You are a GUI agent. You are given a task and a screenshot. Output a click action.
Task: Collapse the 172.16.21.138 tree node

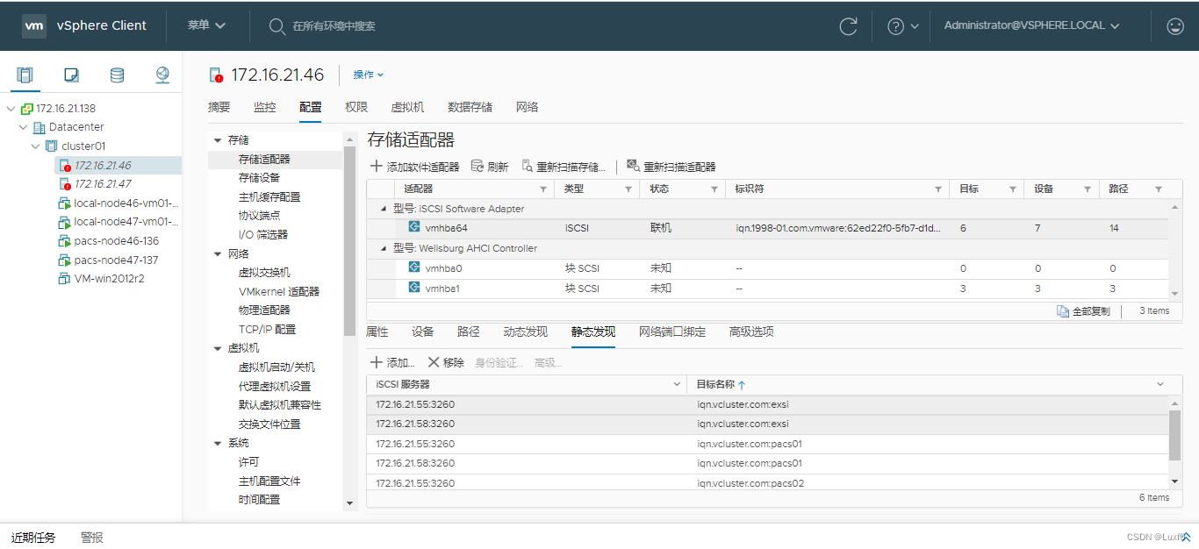(x=11, y=109)
